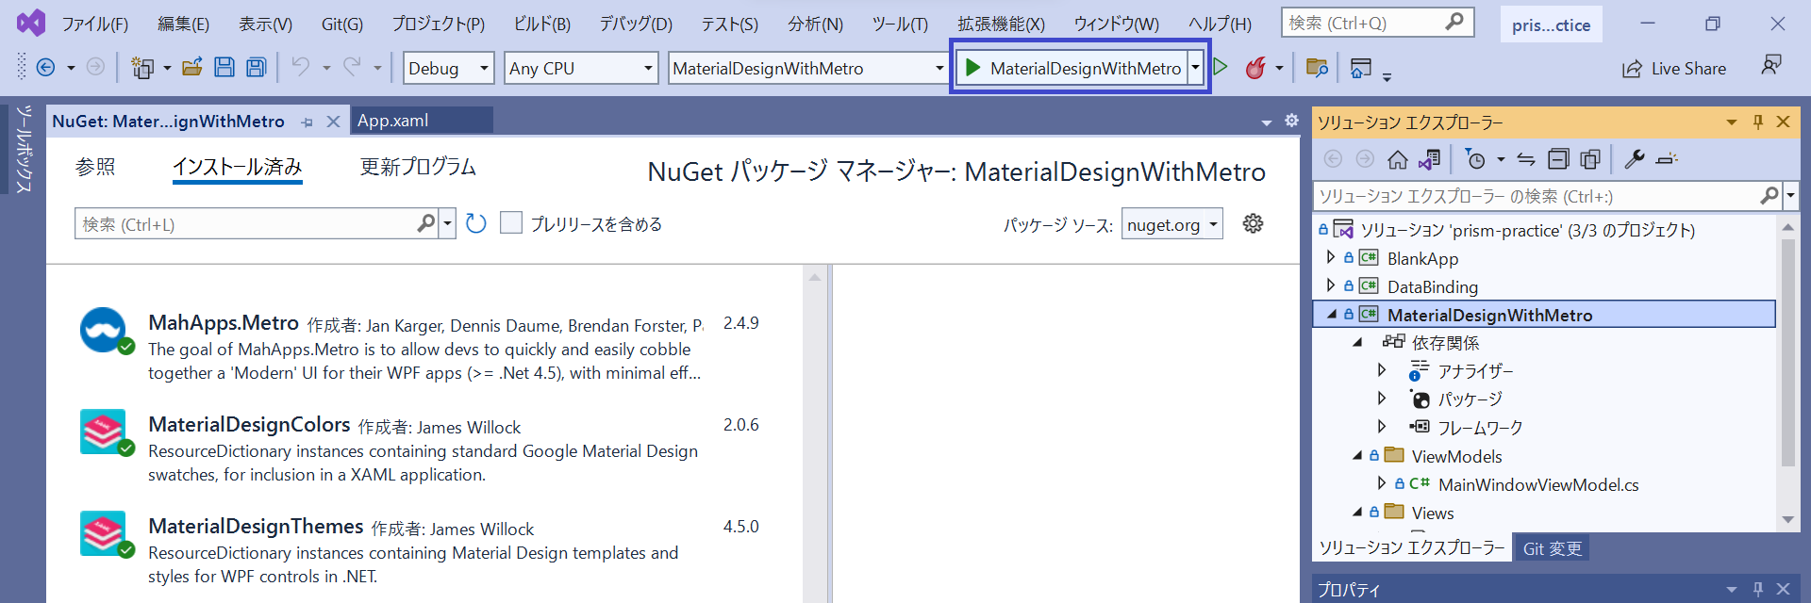Click the feedback person icon near Live Share
This screenshot has width=1811, height=603.
click(1770, 66)
